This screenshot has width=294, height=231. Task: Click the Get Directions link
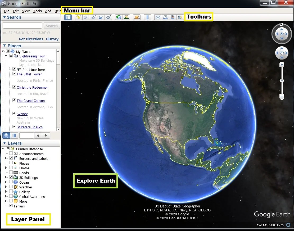pos(31,39)
